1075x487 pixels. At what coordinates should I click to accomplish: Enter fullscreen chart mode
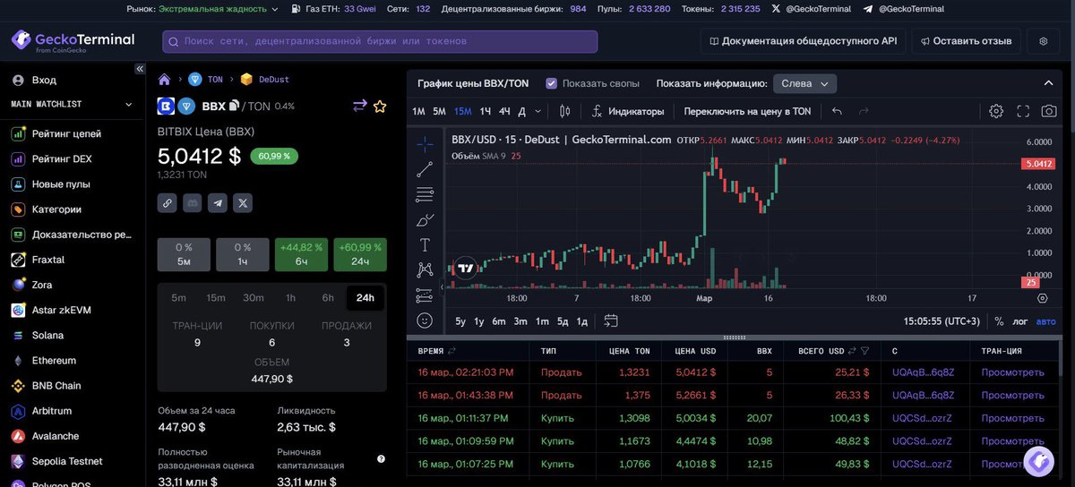(1023, 111)
